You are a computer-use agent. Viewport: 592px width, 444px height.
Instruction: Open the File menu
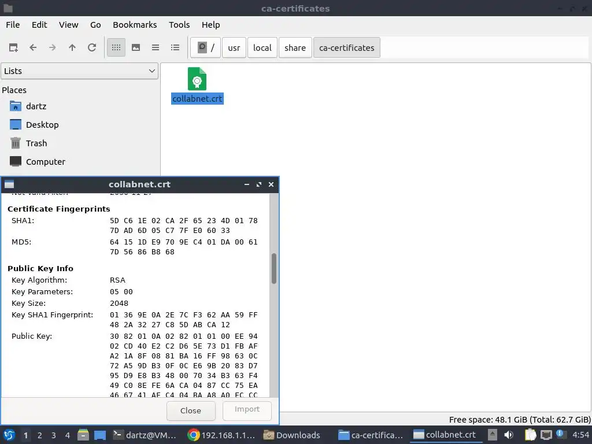coord(13,25)
